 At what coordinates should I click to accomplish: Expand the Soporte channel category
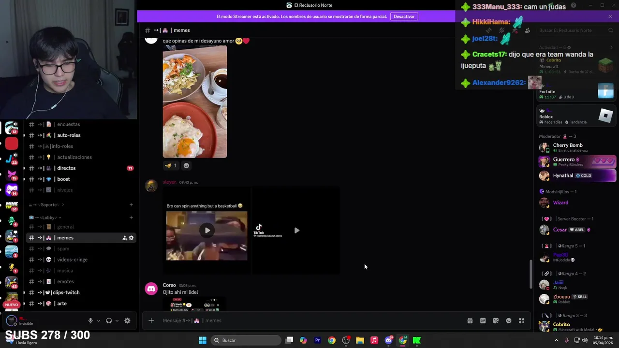[47, 205]
